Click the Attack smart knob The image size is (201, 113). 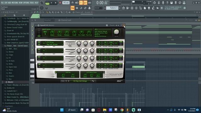pos(52,32)
